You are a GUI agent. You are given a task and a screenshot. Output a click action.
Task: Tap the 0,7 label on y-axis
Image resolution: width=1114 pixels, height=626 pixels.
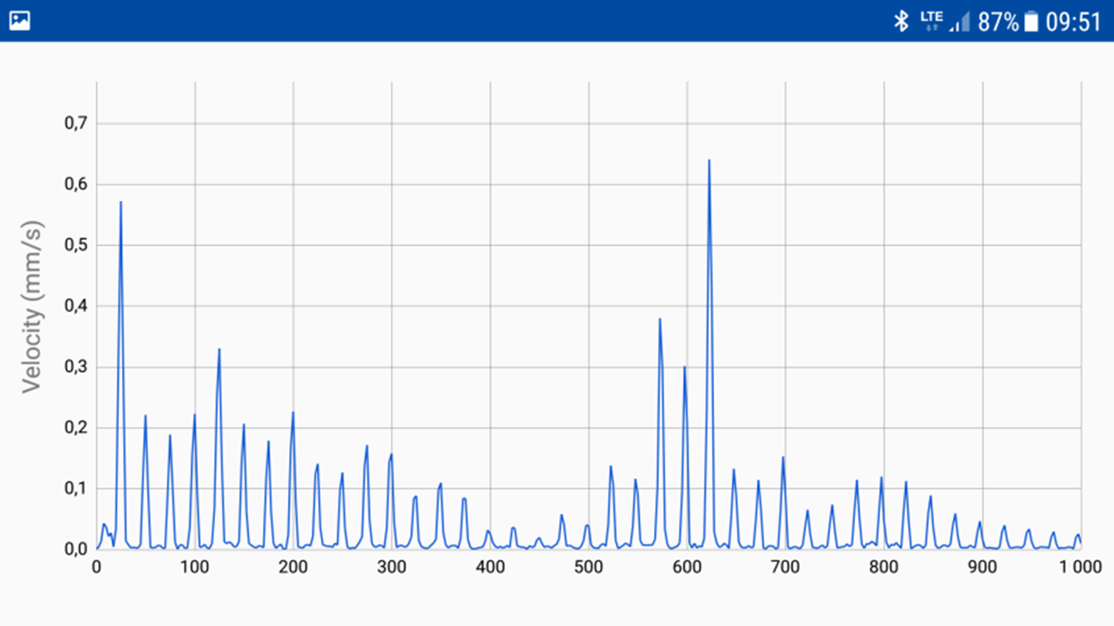click(75, 123)
